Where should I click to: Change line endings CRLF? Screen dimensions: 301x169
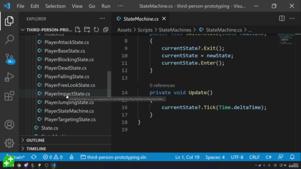tap(254, 157)
